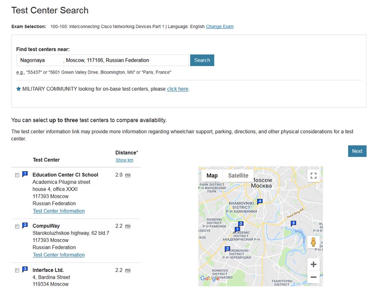This screenshot has height=296, width=375.
Task: Click the blue flag 3 beside Interface Ltd.
Action: click(x=25, y=269)
